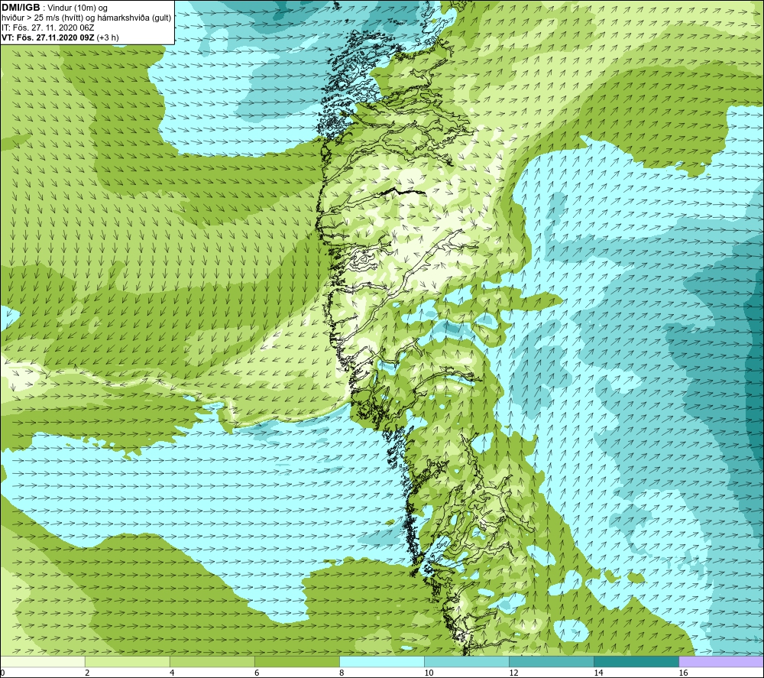This screenshot has height=678, width=764.
Task: Click the "VT: Fös. 27.11.2020 09Z (+3 h)" line
Action: pyautogui.click(x=60, y=37)
